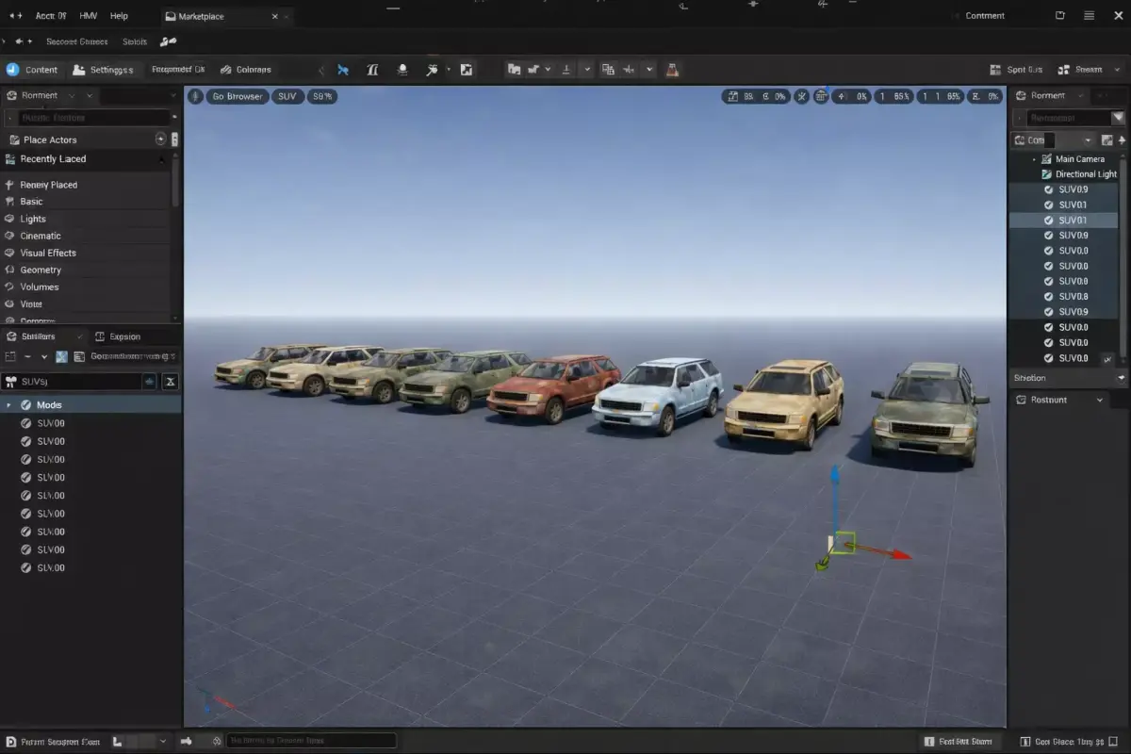The height and width of the screenshot is (754, 1131).
Task: Click the Settinggss button
Action: [104, 70]
